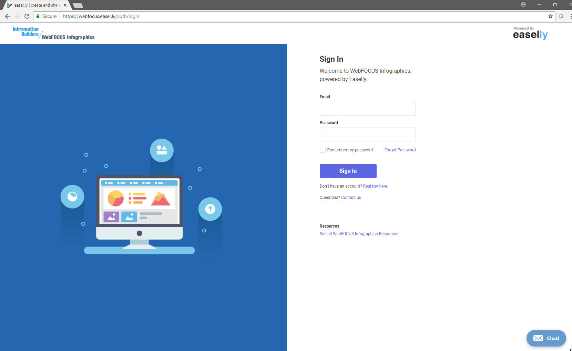Click the Information Builders WebFOCUS logo
572x351 pixels.
(x=53, y=33)
